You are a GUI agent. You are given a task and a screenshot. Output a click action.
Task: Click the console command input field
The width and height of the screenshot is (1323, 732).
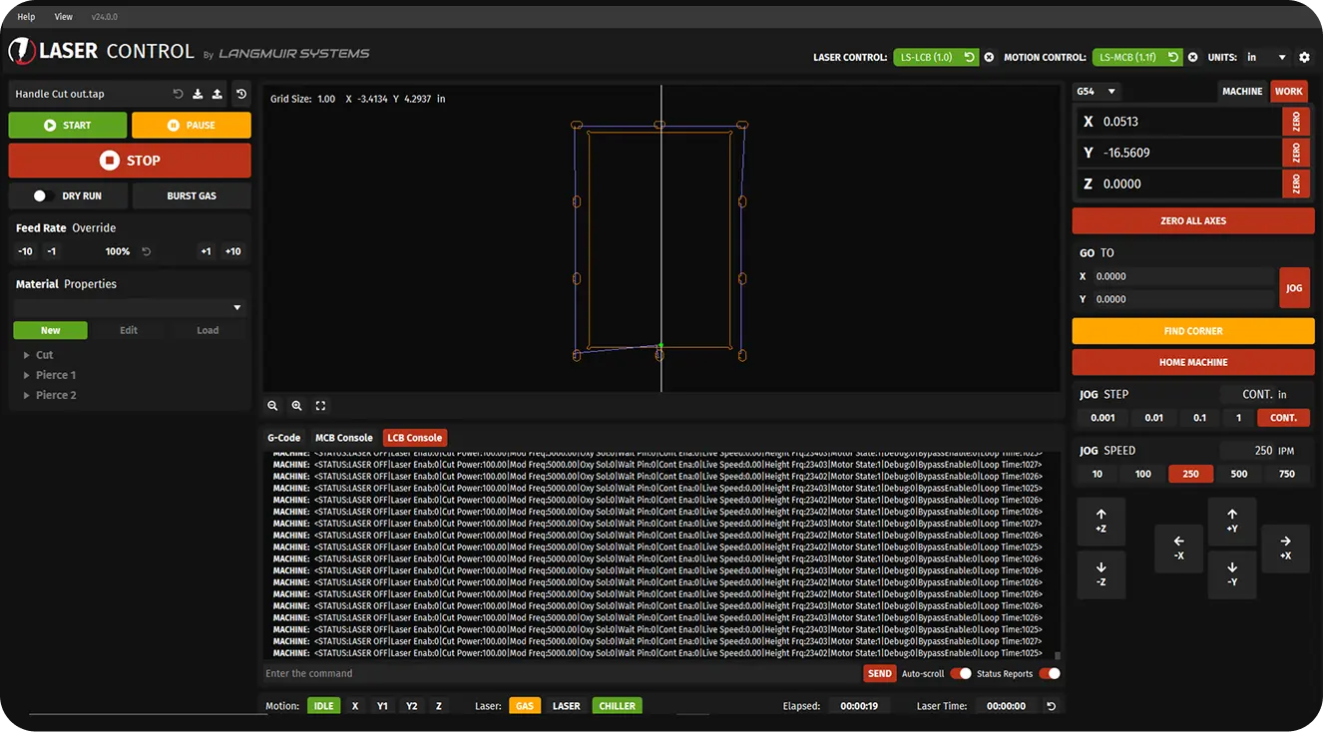559,674
